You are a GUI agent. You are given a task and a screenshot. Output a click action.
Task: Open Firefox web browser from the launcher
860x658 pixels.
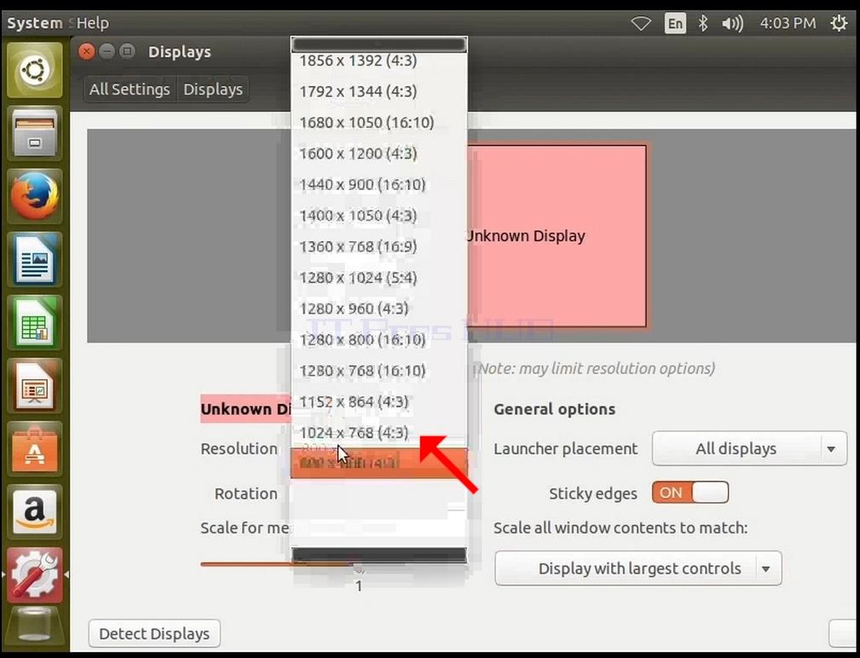(x=35, y=196)
